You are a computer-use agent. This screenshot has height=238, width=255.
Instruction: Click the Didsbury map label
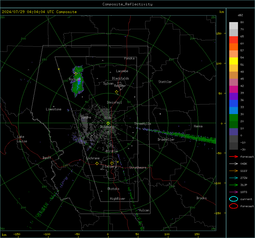pos(107,127)
